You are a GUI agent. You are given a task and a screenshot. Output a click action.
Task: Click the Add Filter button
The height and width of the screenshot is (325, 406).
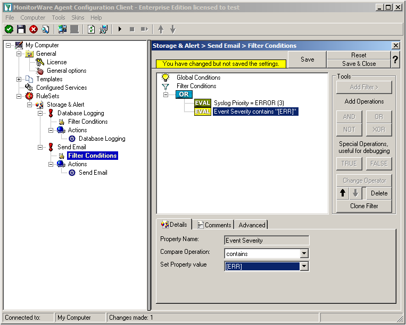pos(364,87)
